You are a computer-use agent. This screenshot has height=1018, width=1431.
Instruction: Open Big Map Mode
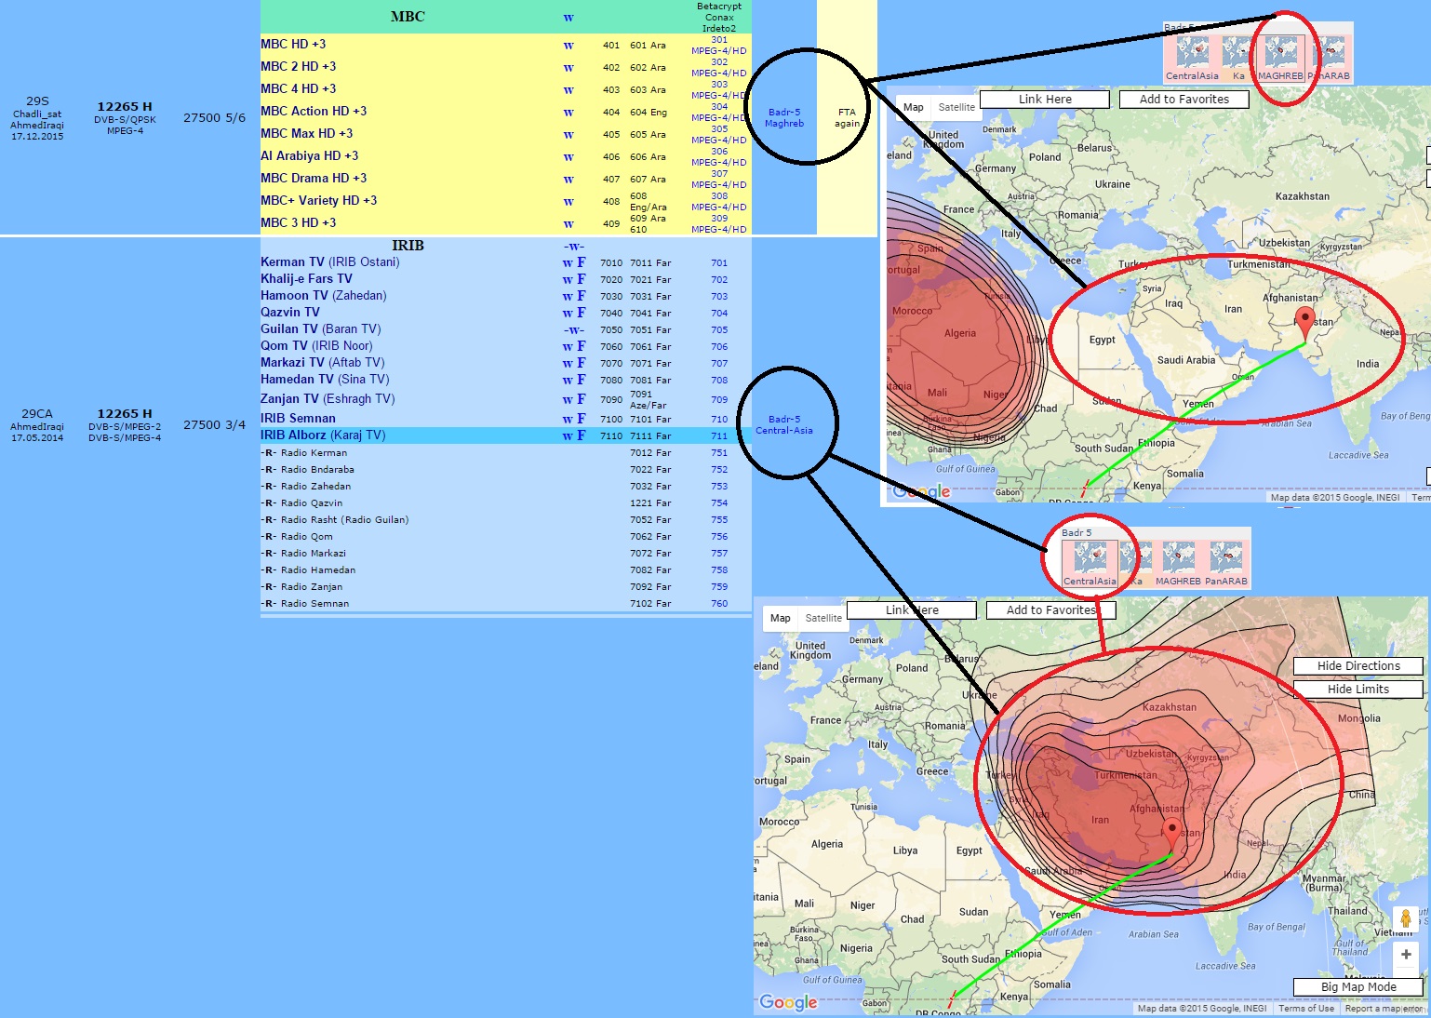[1358, 987]
